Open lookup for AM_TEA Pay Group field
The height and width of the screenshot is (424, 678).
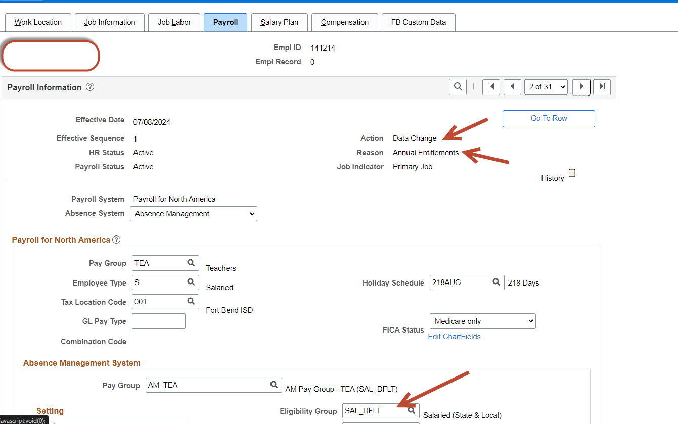[274, 385]
